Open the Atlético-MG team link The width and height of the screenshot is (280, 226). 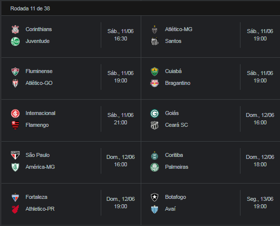pos(179,29)
